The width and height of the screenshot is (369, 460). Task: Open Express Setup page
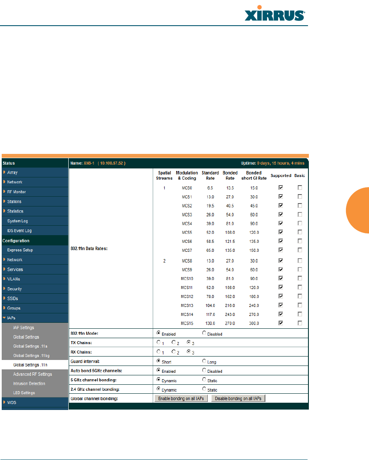pos(20,250)
